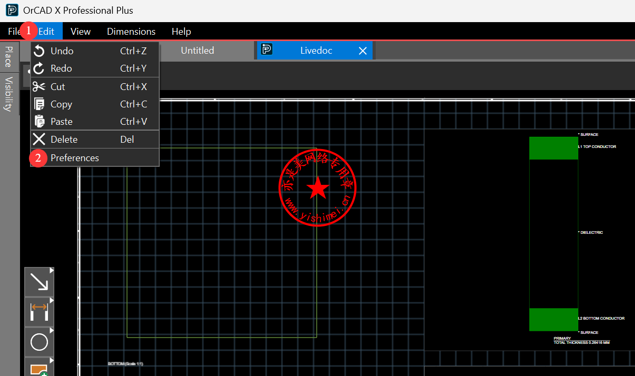Click the Delete X icon
This screenshot has height=376, width=635.
click(39, 140)
